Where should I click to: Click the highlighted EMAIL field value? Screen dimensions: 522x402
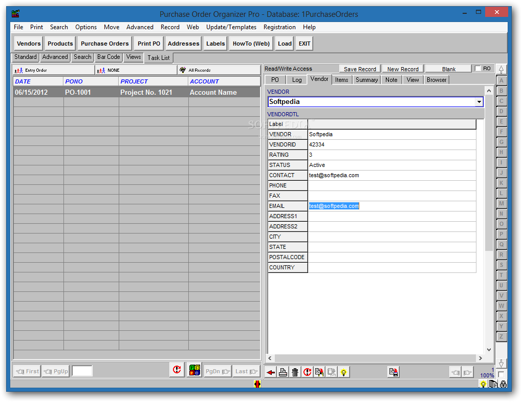point(334,206)
